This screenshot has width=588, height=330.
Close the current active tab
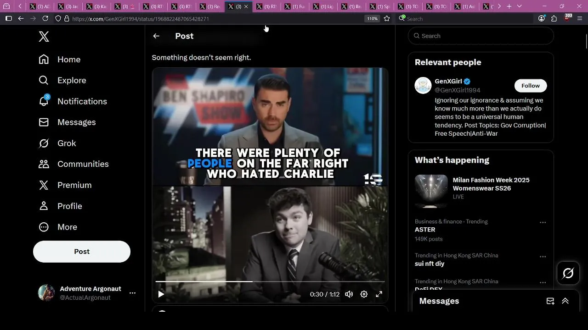pos(246,6)
